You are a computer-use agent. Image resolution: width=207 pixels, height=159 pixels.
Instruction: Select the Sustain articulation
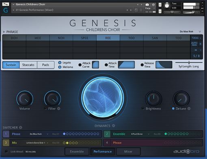(11, 65)
